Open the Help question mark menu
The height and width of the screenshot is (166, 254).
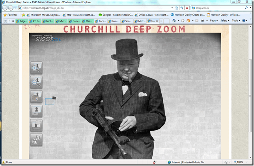[x=245, y=20]
